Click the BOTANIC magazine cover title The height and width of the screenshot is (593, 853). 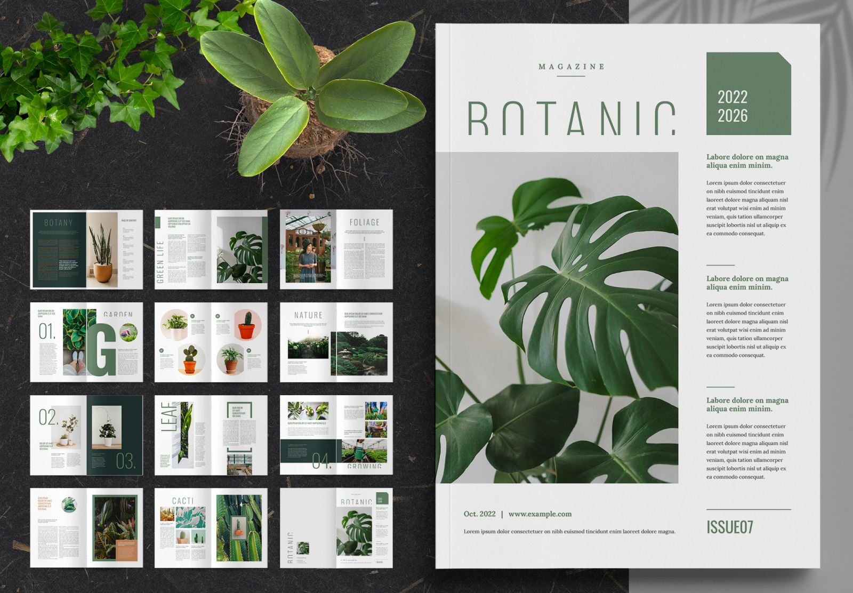tap(573, 115)
